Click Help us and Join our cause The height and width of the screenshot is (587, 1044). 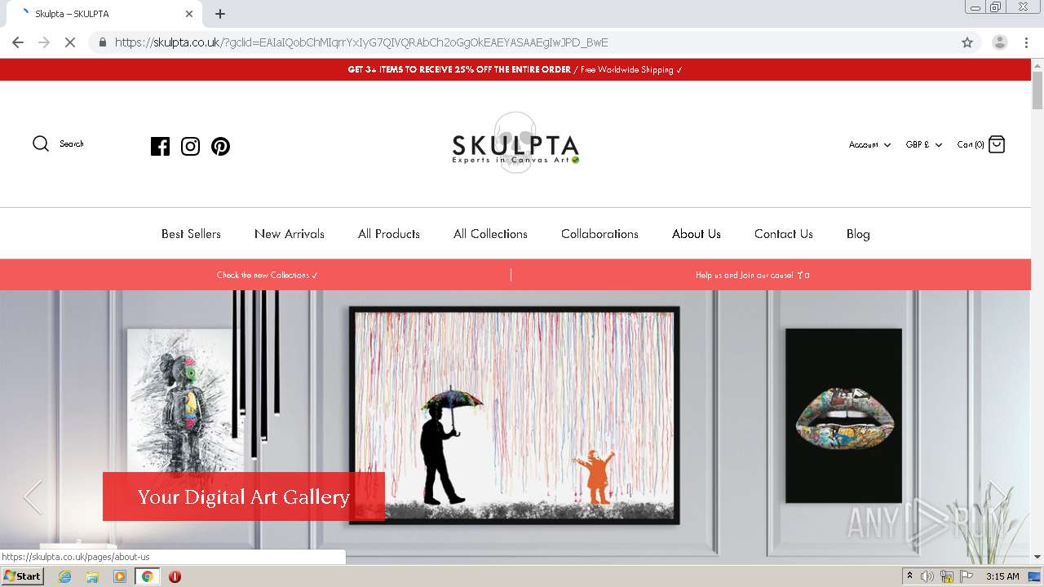pyautogui.click(x=752, y=275)
